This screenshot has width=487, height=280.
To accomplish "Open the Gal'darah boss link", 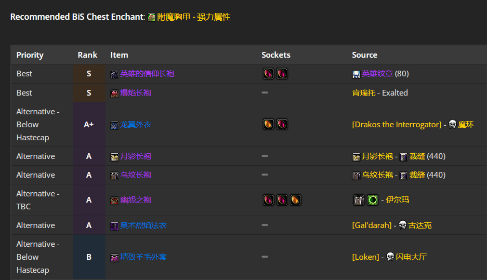I will pos(372,225).
